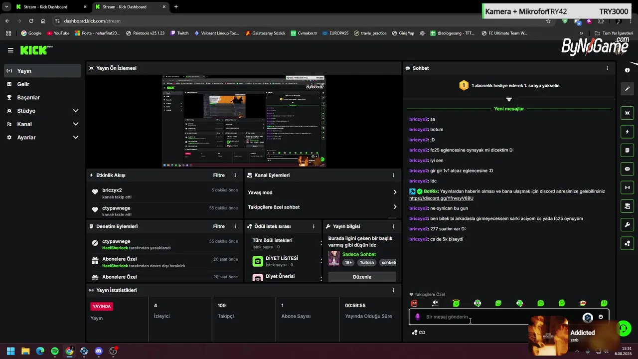The width and height of the screenshot is (638, 359).
Task: Click the document notes icon in right sidebar
Action: tap(627, 150)
